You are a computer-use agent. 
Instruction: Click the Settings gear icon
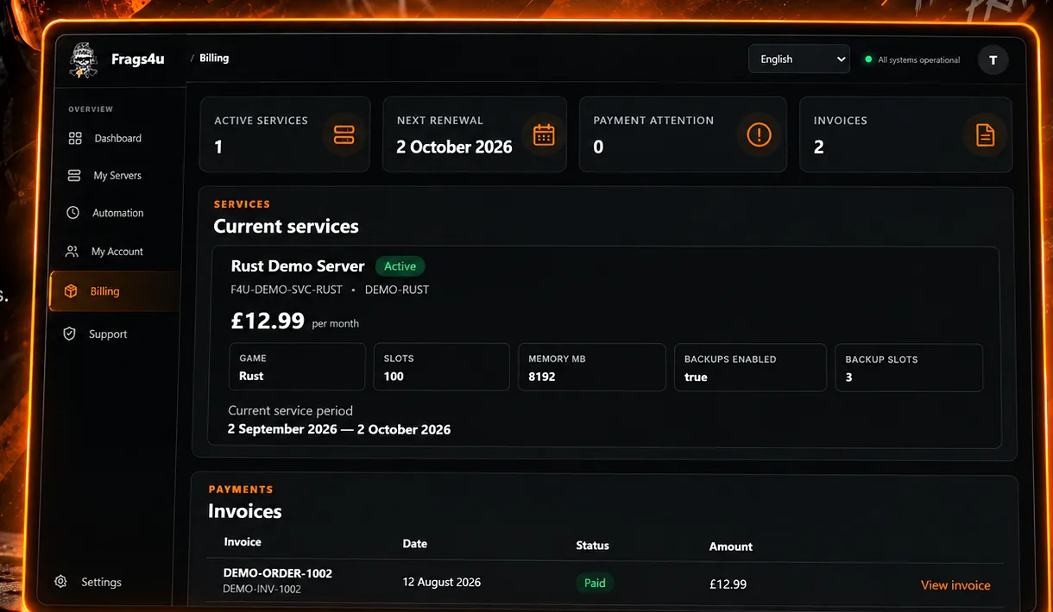[x=60, y=582]
